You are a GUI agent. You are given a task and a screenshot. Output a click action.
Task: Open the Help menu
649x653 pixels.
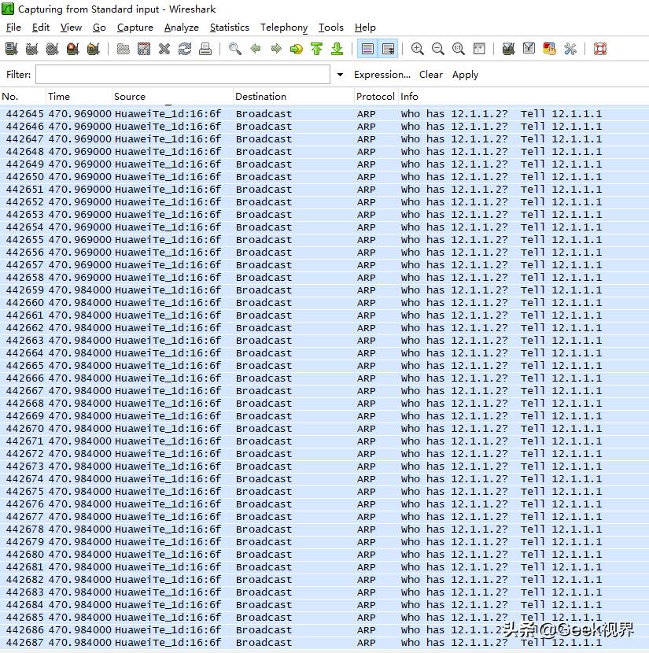coord(365,27)
